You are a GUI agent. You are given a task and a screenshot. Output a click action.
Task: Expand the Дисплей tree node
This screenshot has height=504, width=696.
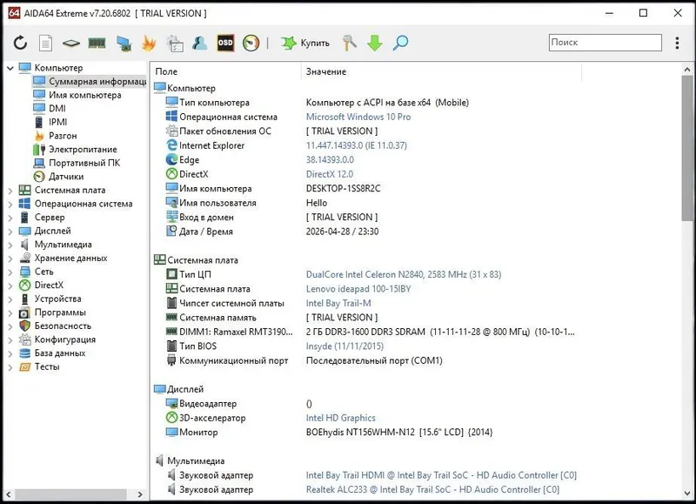10,232
